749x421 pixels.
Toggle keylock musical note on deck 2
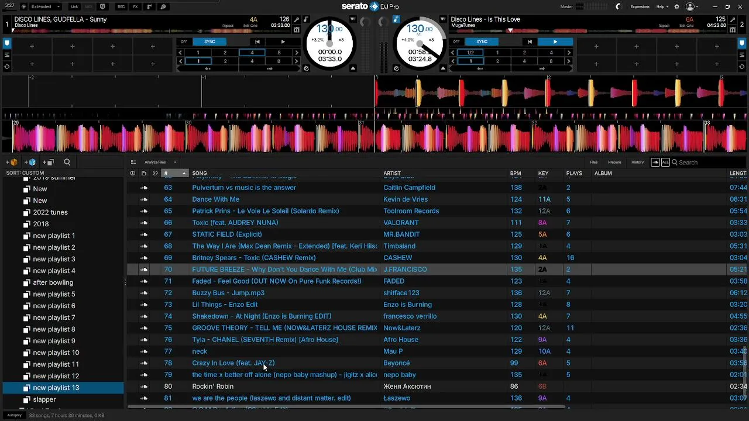pos(396,19)
